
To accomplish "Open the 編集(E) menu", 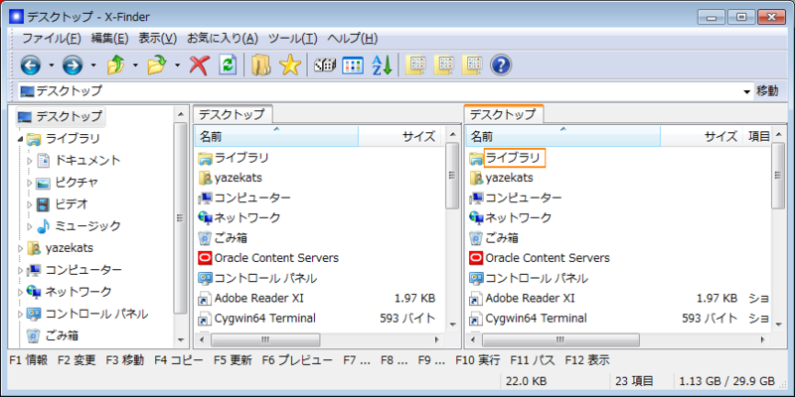I will click(x=110, y=39).
